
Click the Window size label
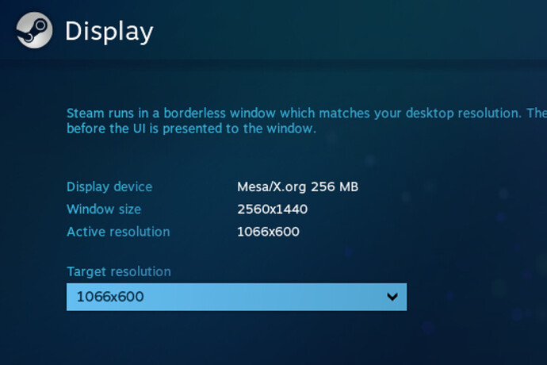104,209
